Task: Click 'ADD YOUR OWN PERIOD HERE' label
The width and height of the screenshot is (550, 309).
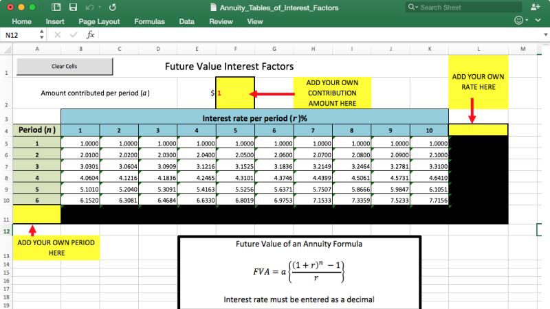Action: 56,248
